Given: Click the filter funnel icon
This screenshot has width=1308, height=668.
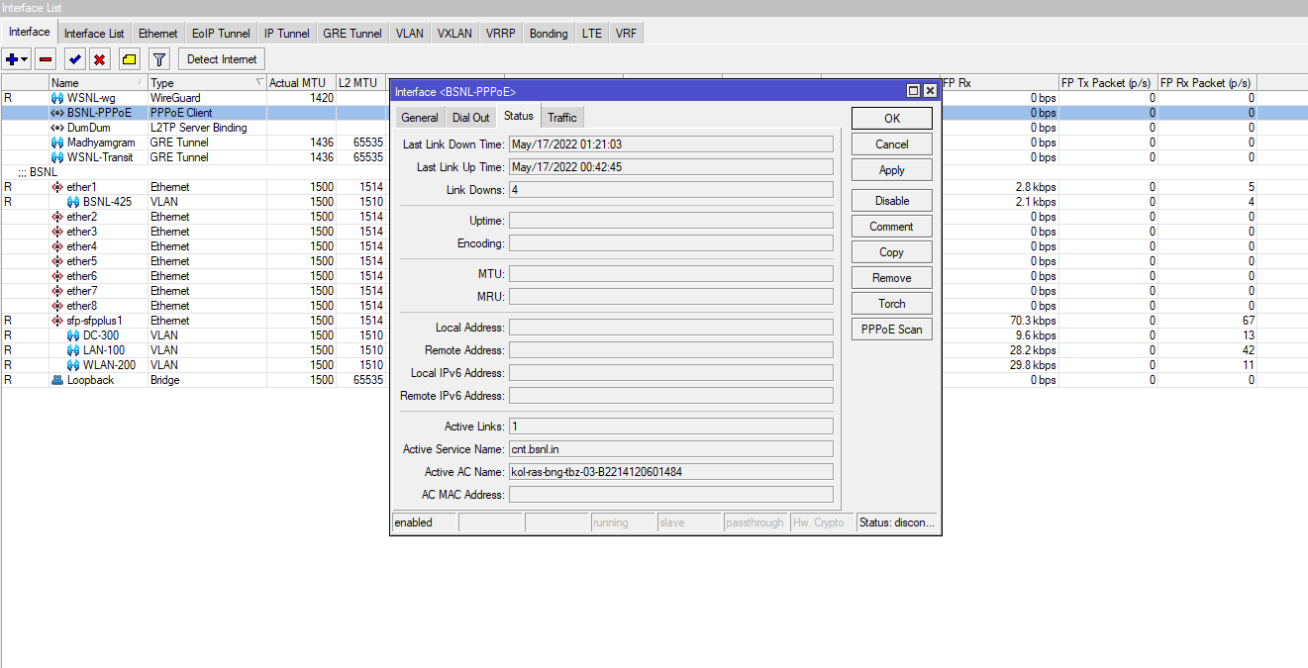Looking at the screenshot, I should point(158,58).
